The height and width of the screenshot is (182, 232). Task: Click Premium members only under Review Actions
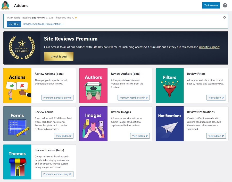(x=57, y=98)
